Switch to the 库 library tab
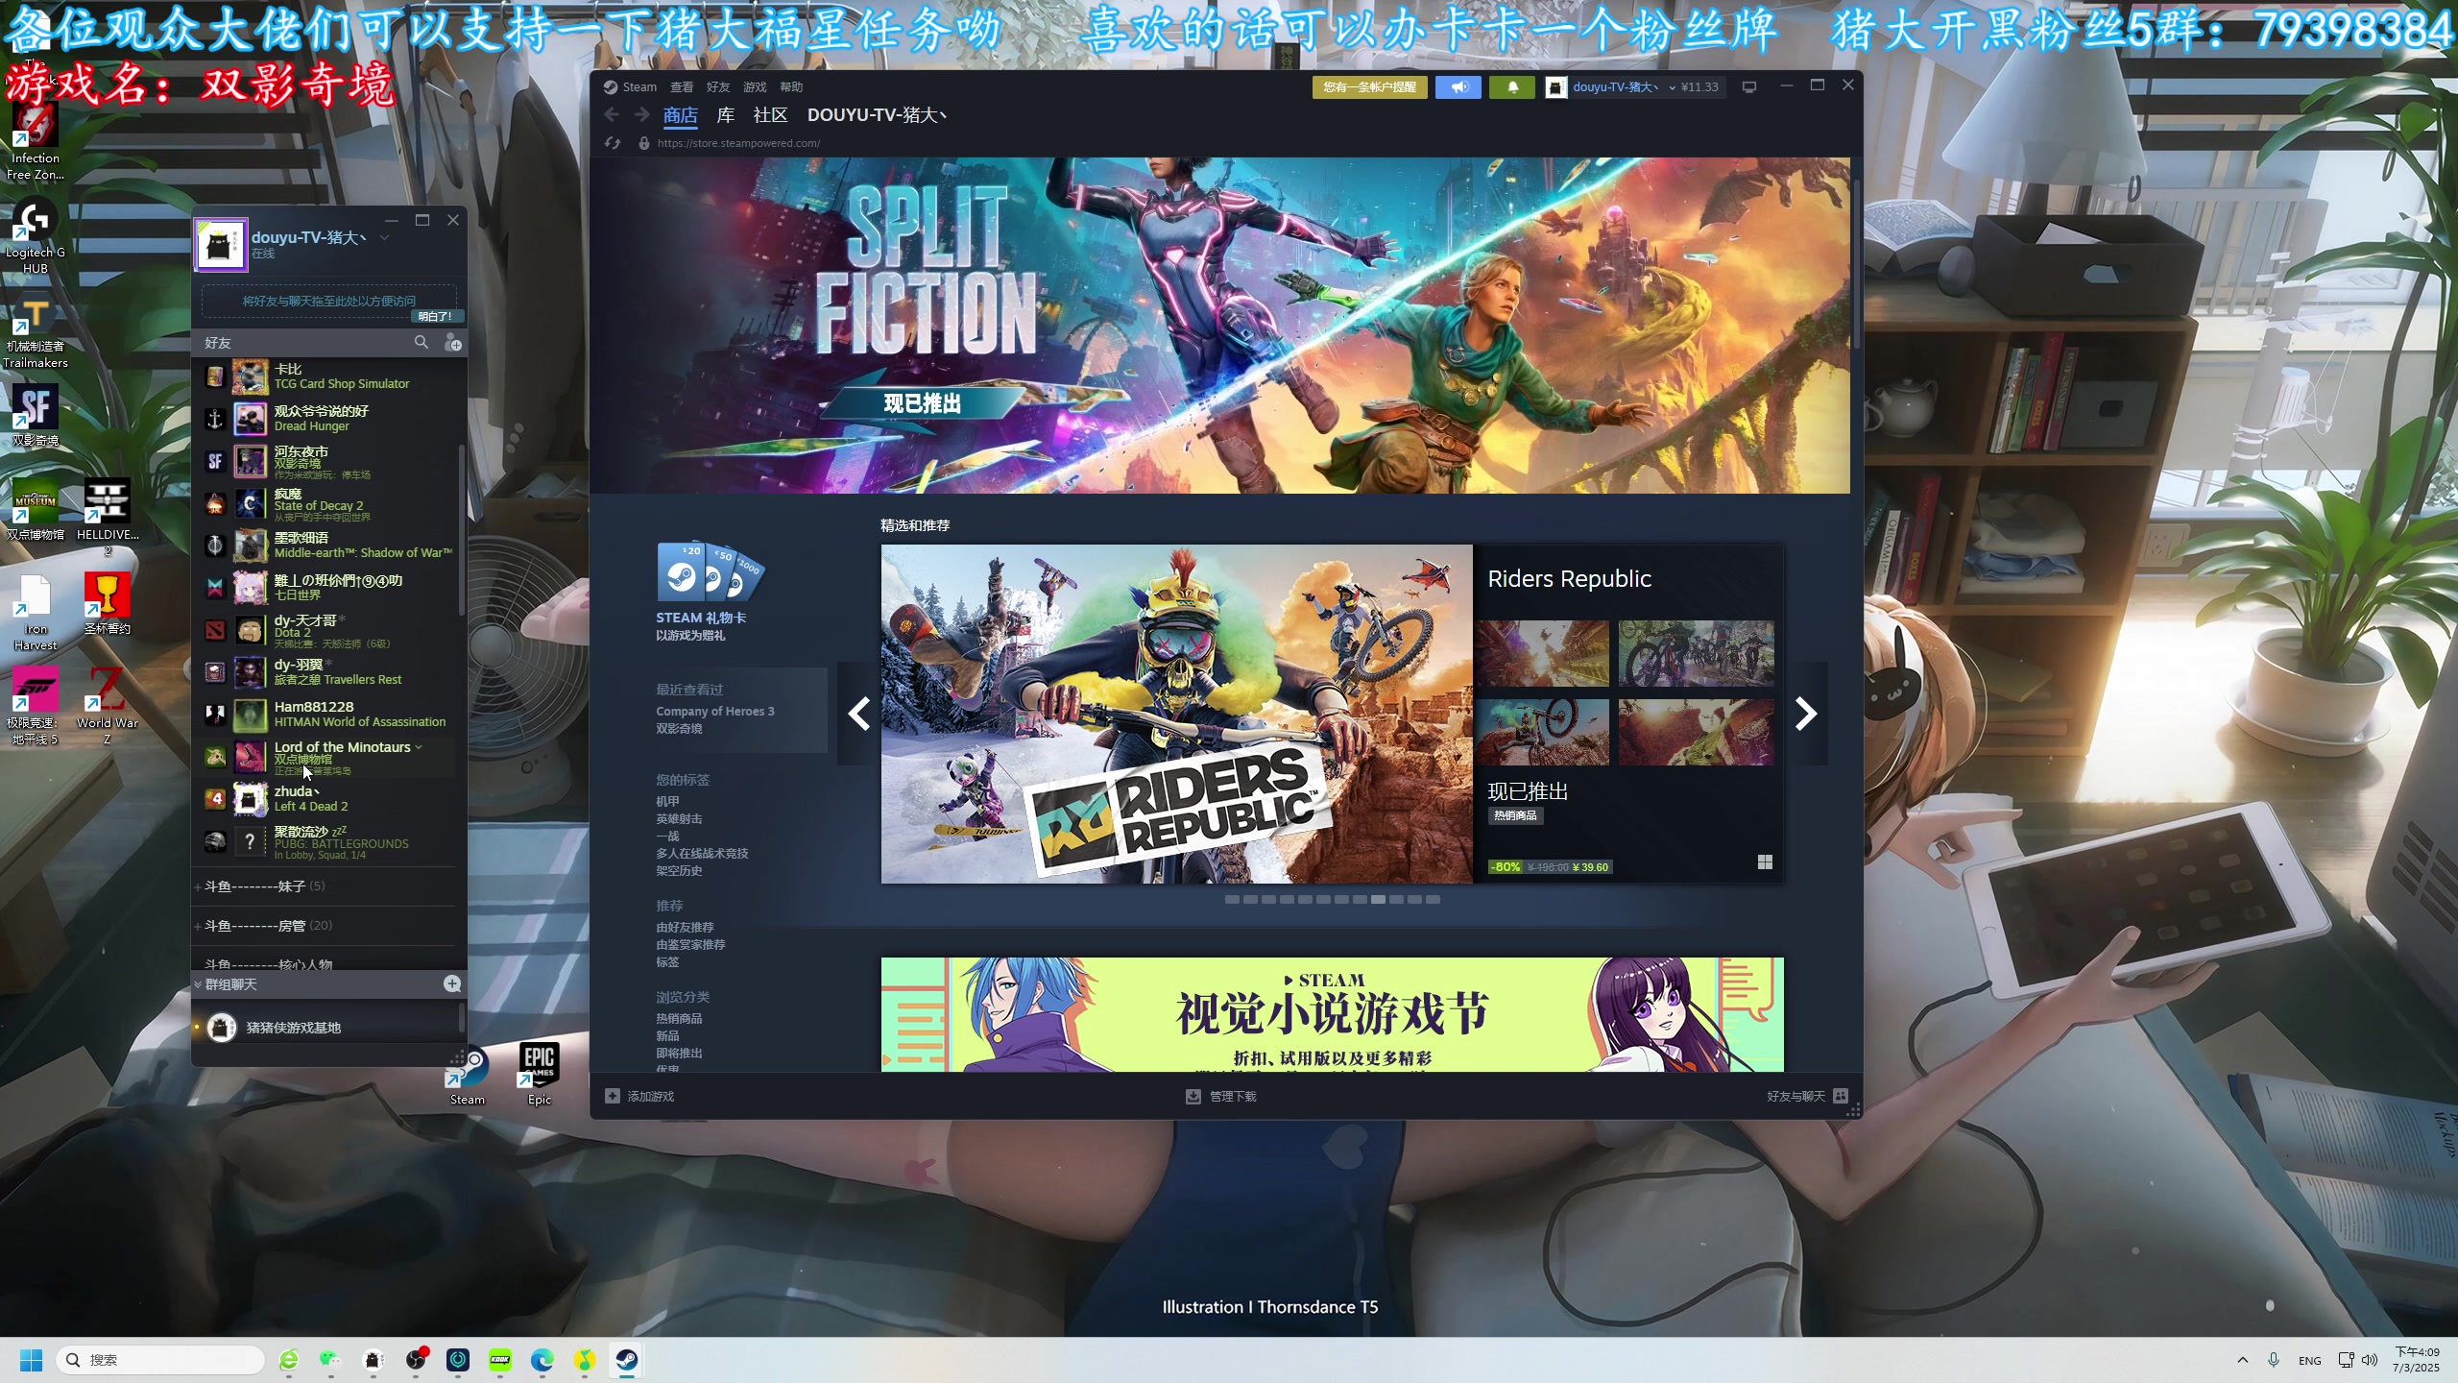 click(726, 115)
